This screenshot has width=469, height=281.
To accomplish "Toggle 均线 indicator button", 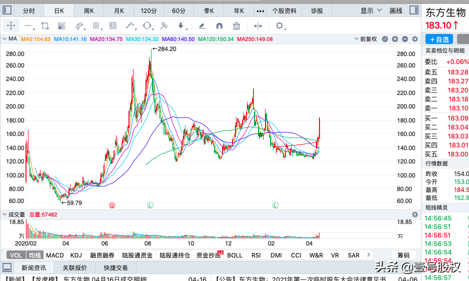I will click(x=34, y=255).
